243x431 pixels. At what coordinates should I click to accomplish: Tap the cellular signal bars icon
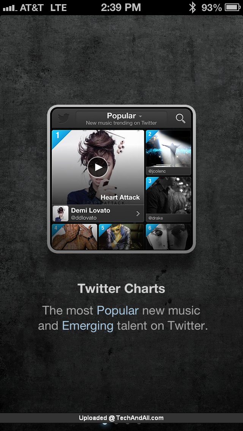pos(9,8)
